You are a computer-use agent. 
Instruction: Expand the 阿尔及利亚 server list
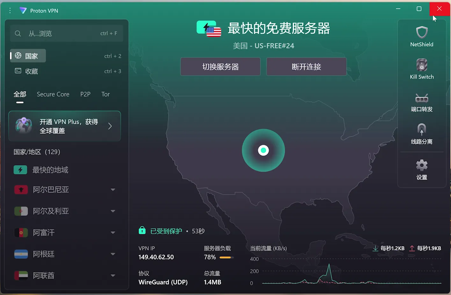113,211
